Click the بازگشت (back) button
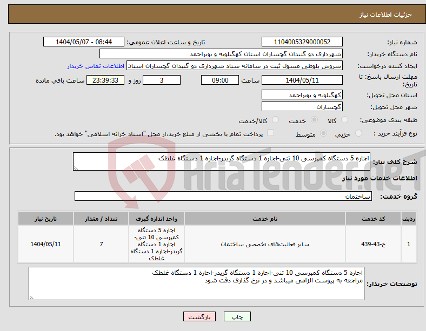426x331 pixels. pos(199,316)
